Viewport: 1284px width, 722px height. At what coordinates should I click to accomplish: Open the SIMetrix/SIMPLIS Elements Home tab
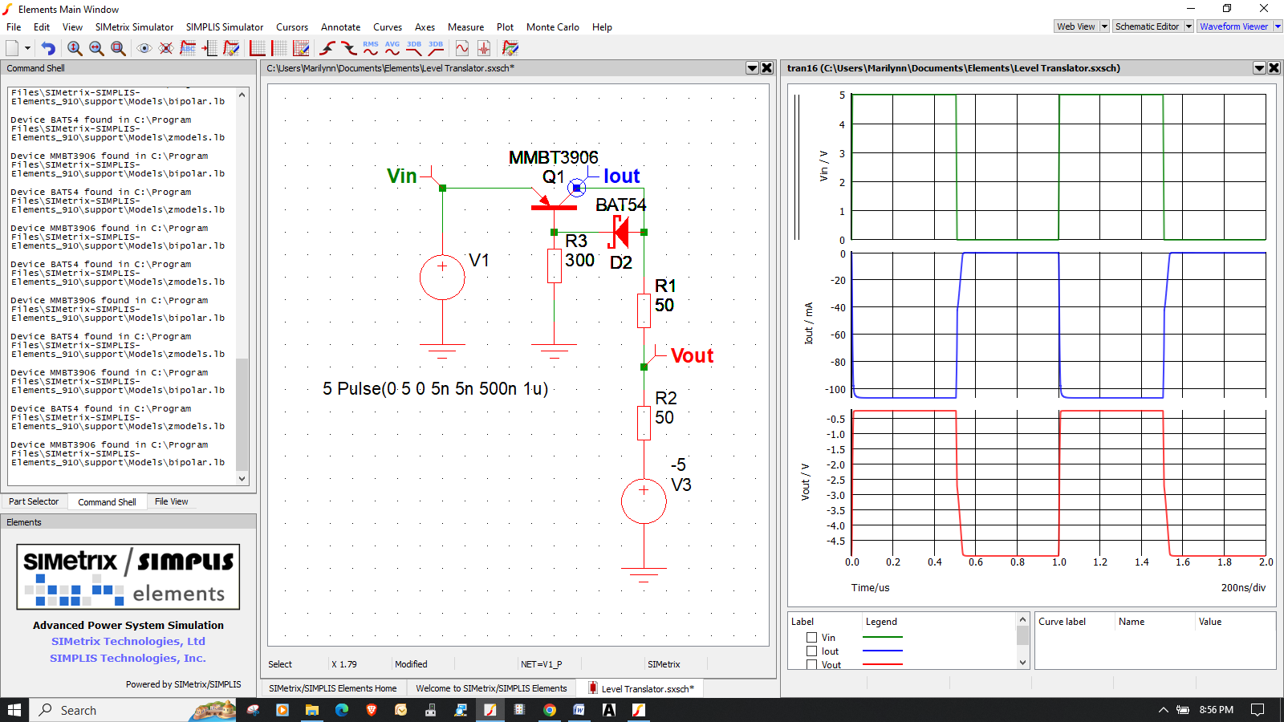(332, 688)
